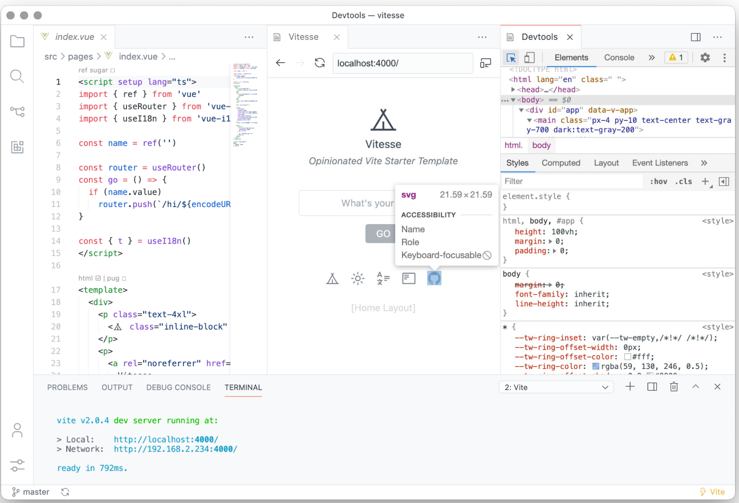Image resolution: width=739 pixels, height=503 pixels.
Task: Open more actions for the Vitesse editor group
Action: (x=482, y=37)
